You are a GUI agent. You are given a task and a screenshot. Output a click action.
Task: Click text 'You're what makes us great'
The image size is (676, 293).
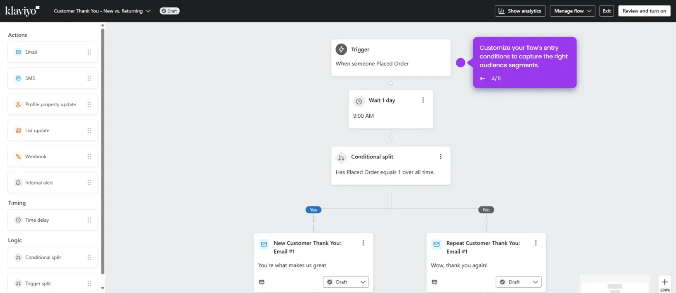tap(292, 266)
